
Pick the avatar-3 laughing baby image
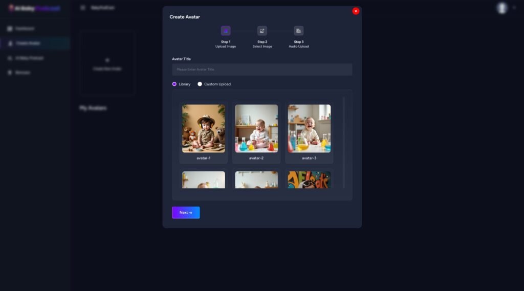(309, 129)
